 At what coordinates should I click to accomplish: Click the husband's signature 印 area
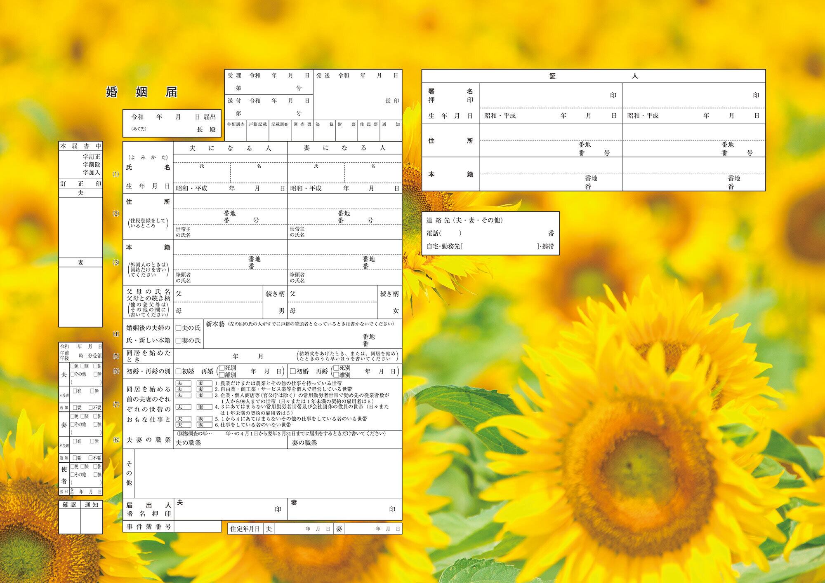(x=231, y=510)
